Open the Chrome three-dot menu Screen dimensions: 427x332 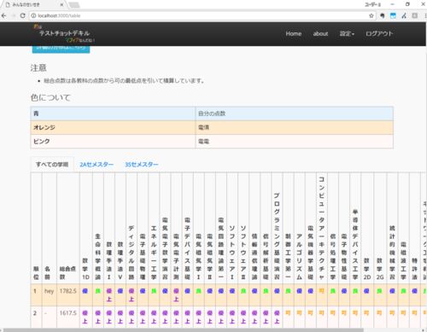424,15
